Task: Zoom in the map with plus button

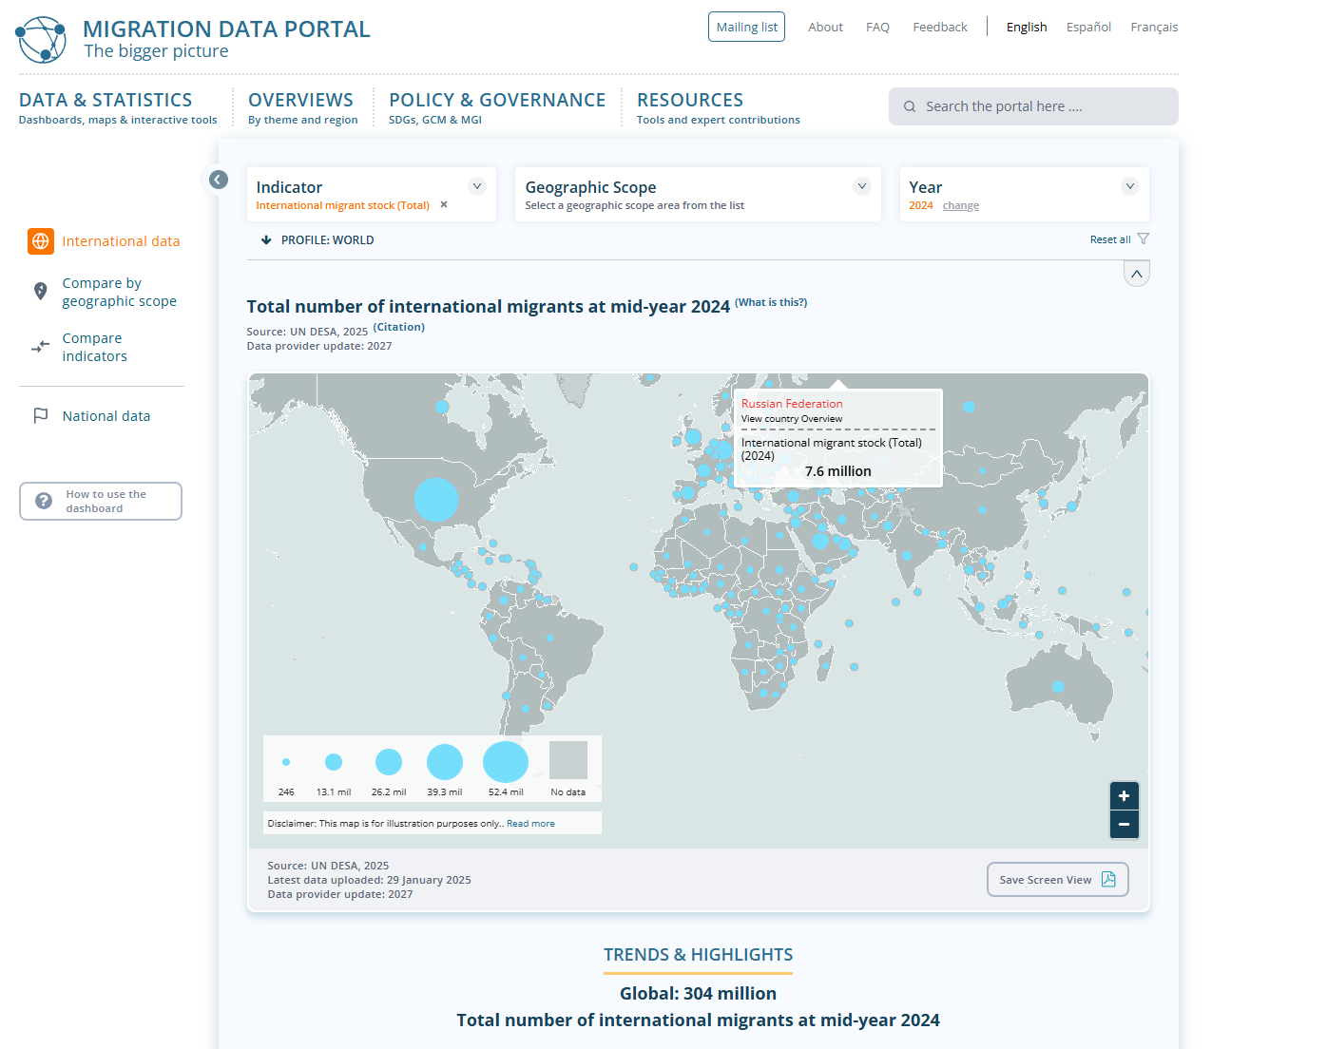Action: point(1124,796)
